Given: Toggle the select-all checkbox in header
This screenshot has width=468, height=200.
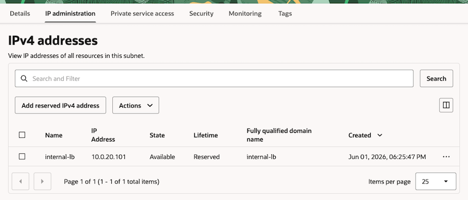Looking at the screenshot, I should coord(22,135).
